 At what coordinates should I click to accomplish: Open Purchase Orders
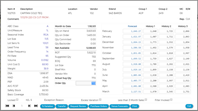(x=99, y=106)
